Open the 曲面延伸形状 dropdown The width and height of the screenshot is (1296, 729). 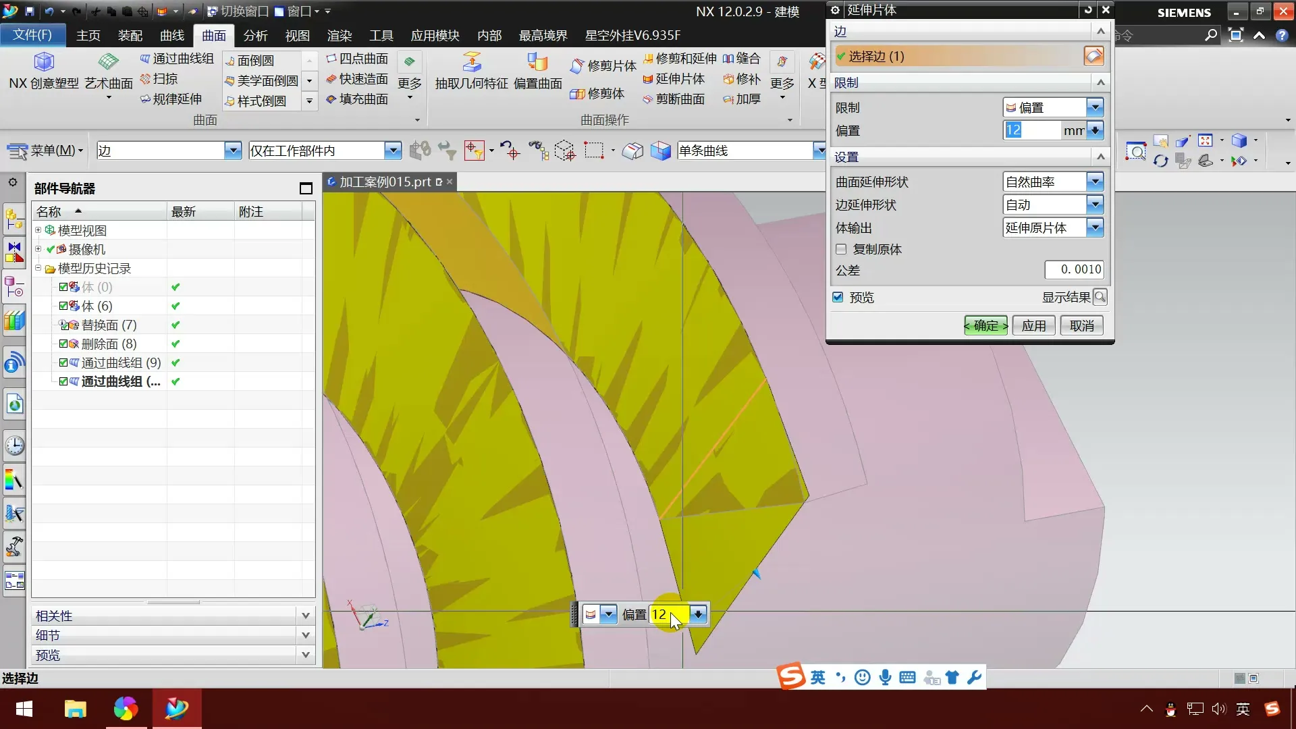point(1095,182)
